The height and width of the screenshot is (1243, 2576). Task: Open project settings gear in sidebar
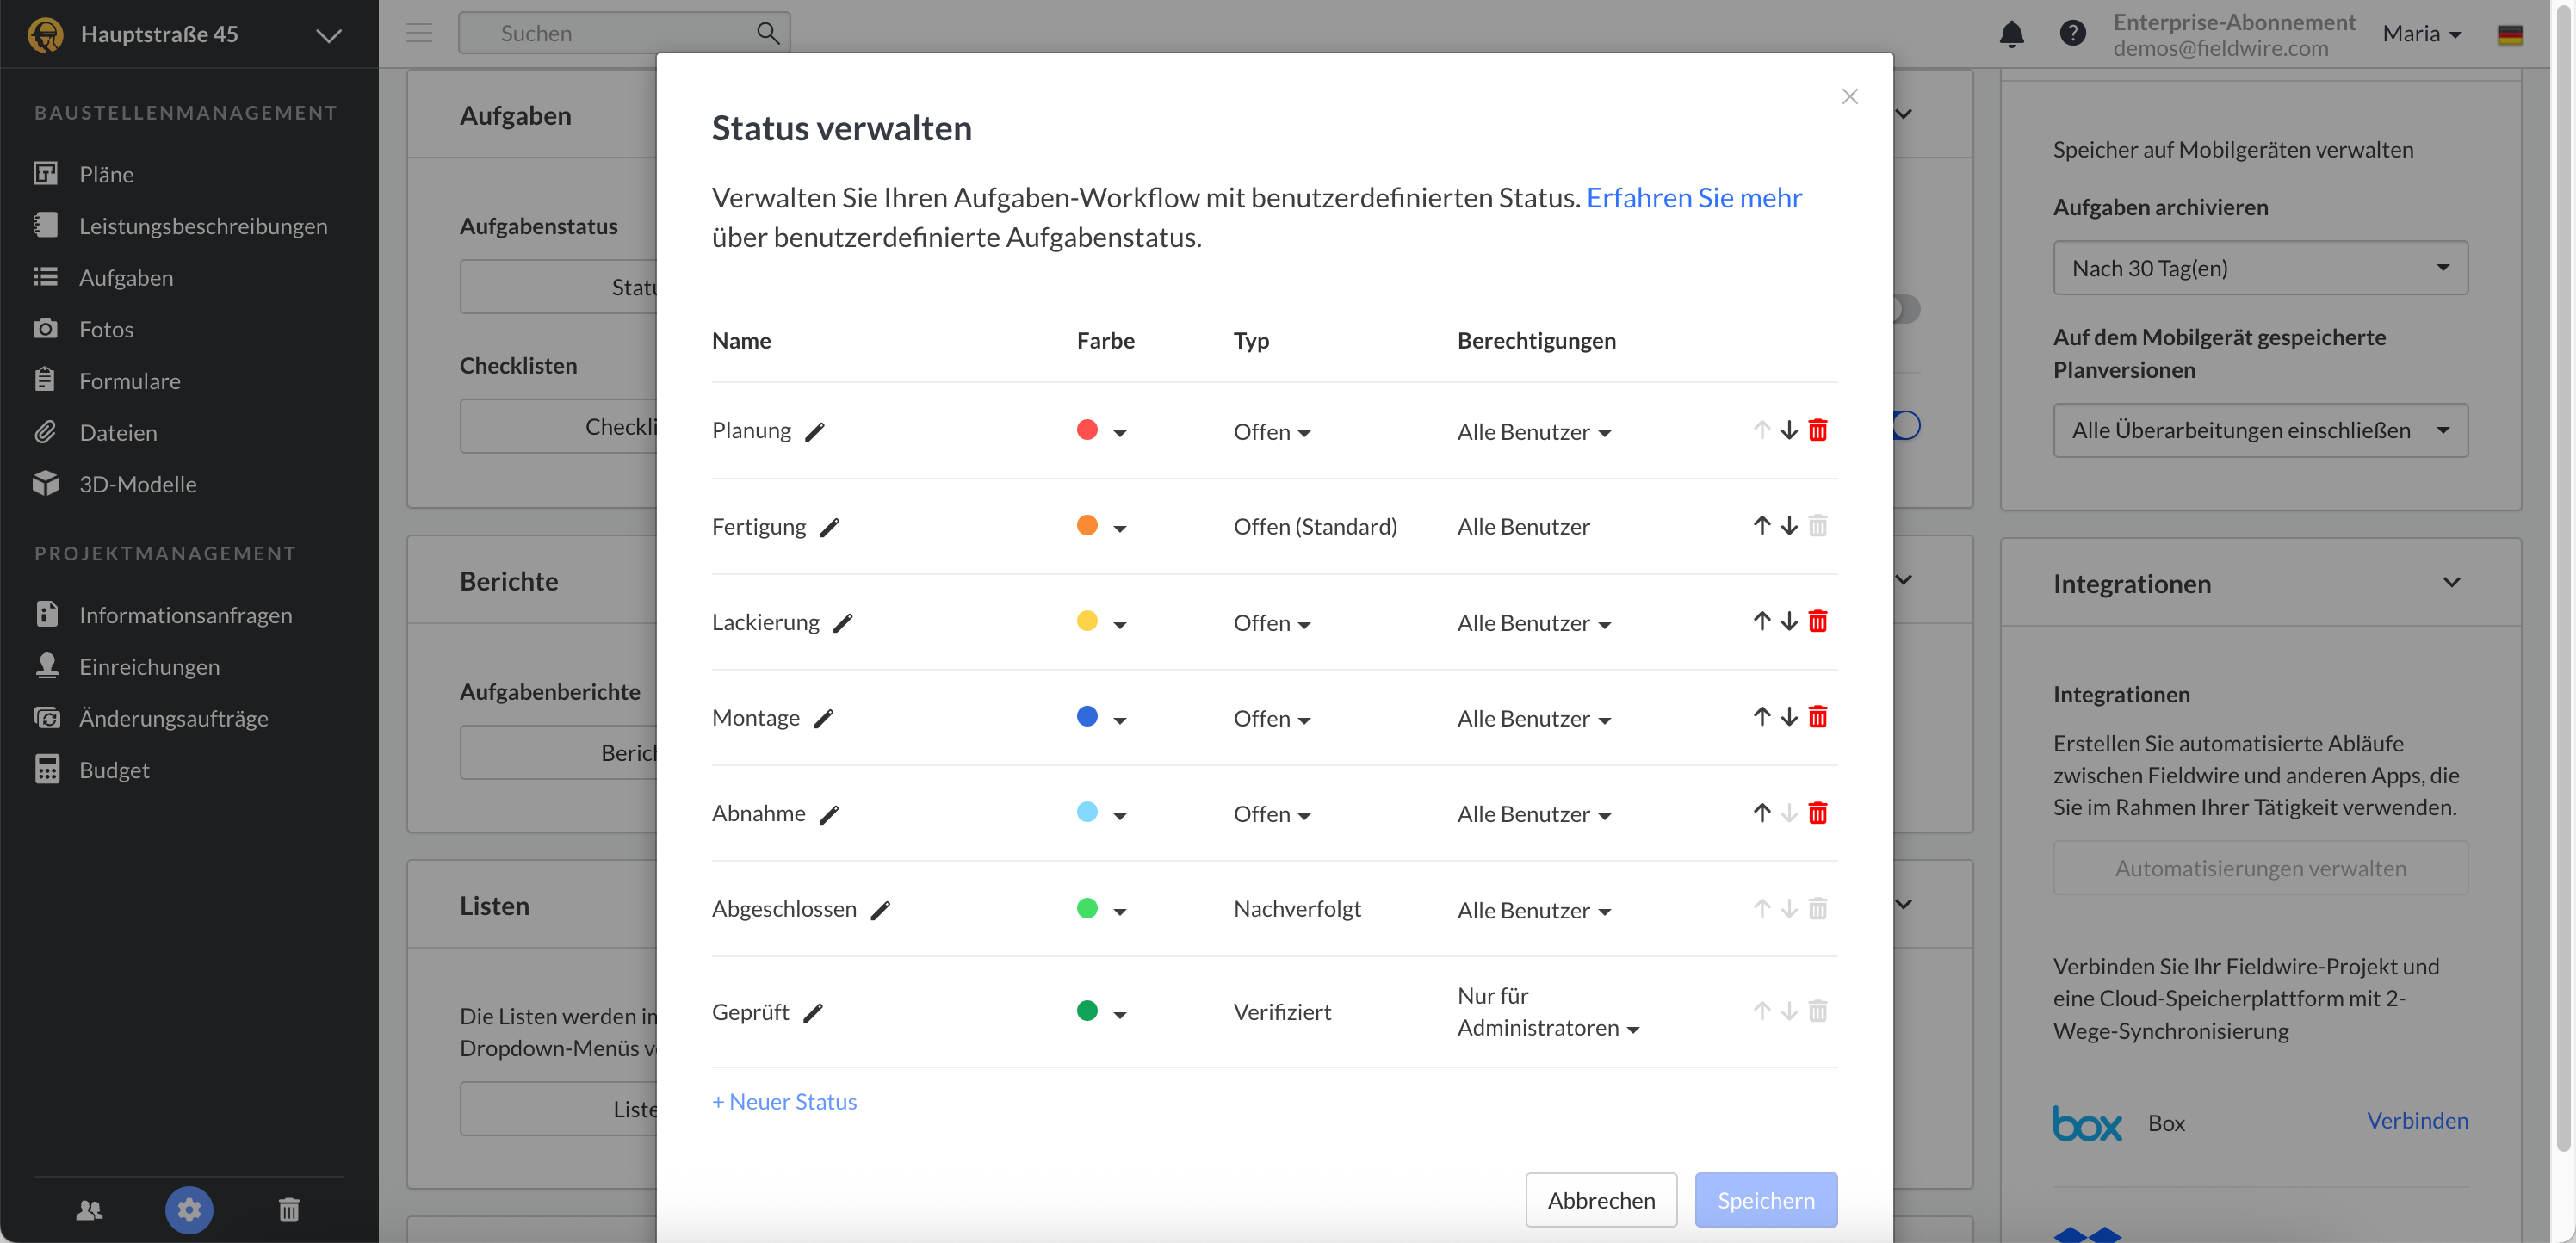(x=188, y=1210)
